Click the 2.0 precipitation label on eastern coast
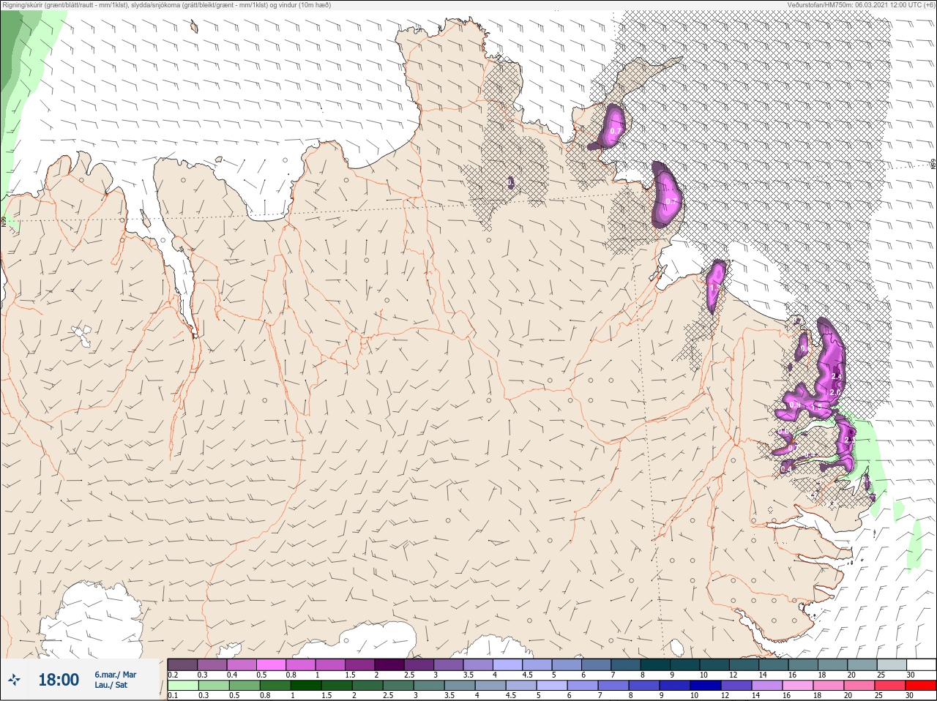 pyautogui.click(x=835, y=392)
